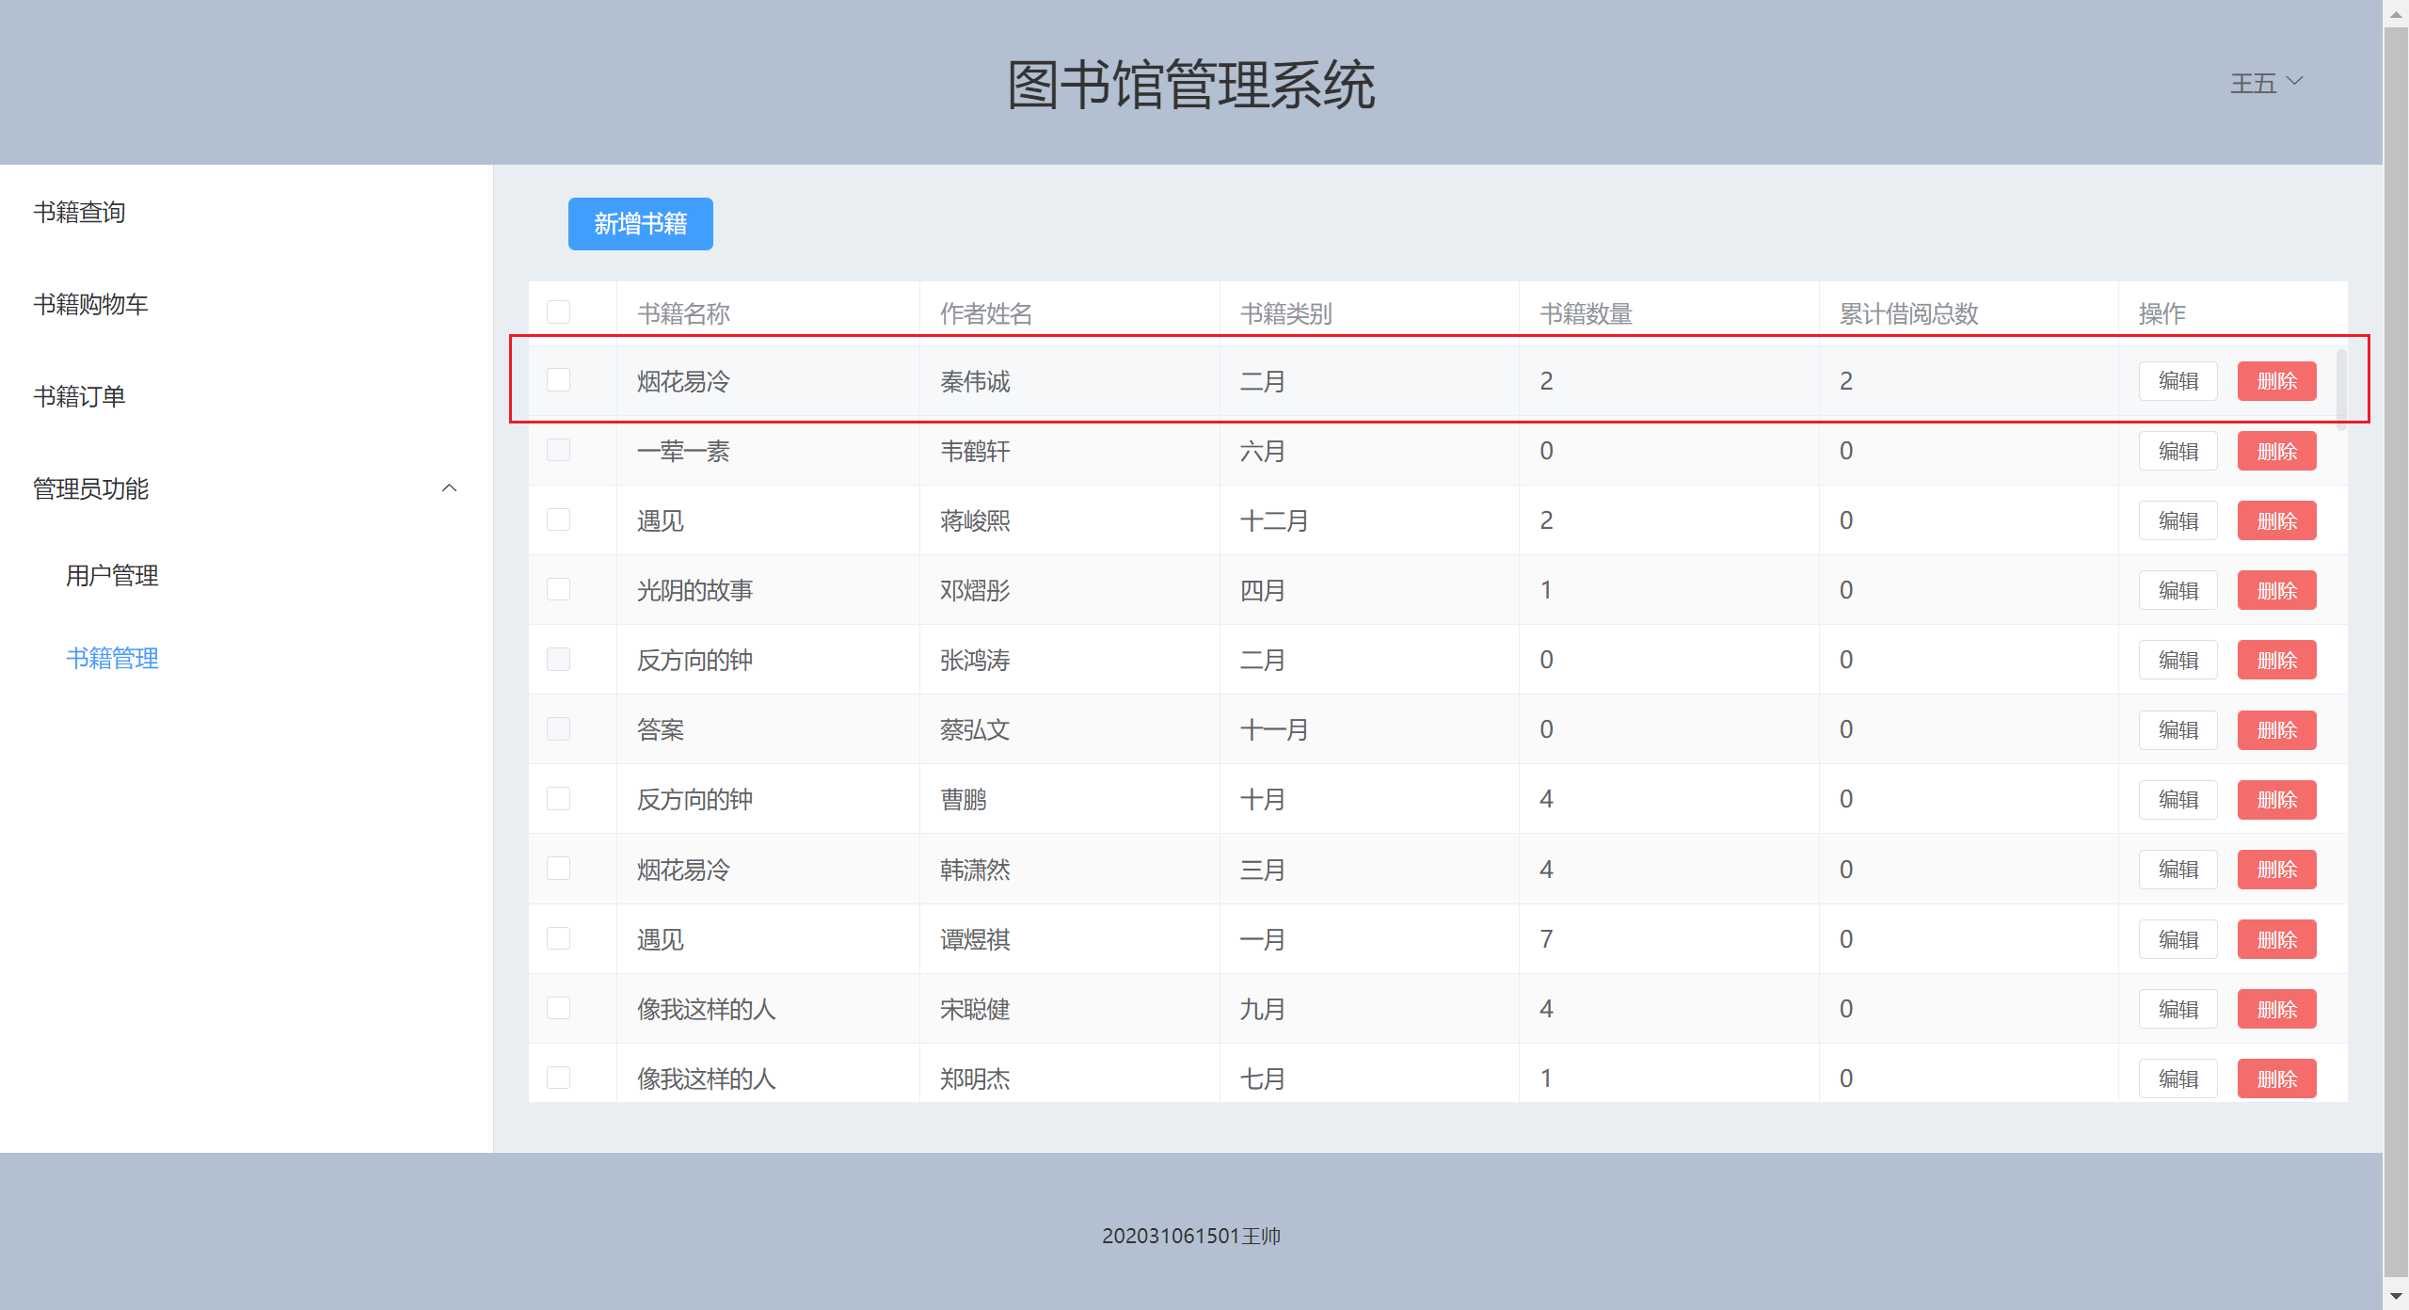This screenshot has height=1310, width=2409.
Task: Select the checkbox for 光阴的故事 row
Action: tap(558, 589)
